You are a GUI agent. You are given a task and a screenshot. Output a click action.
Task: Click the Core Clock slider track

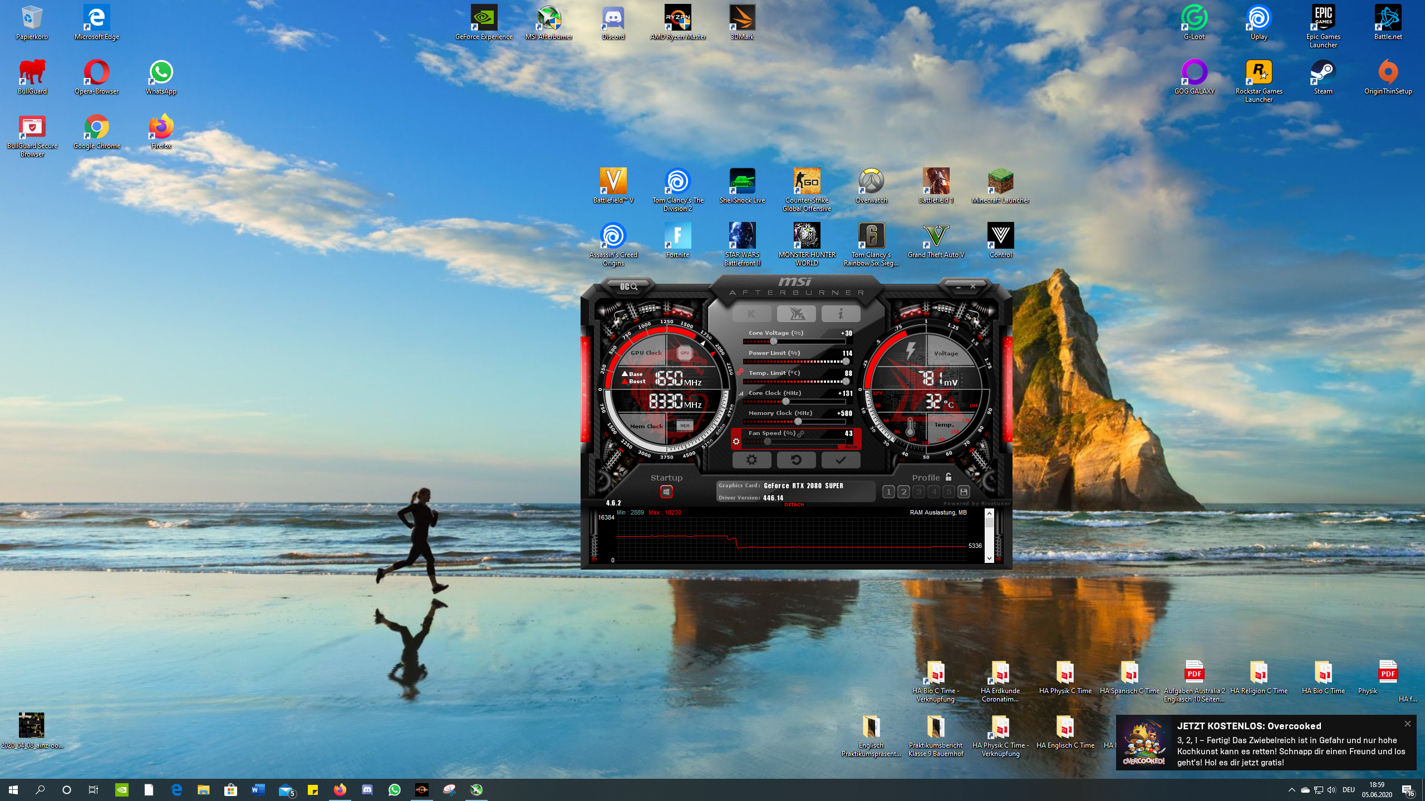coord(818,402)
